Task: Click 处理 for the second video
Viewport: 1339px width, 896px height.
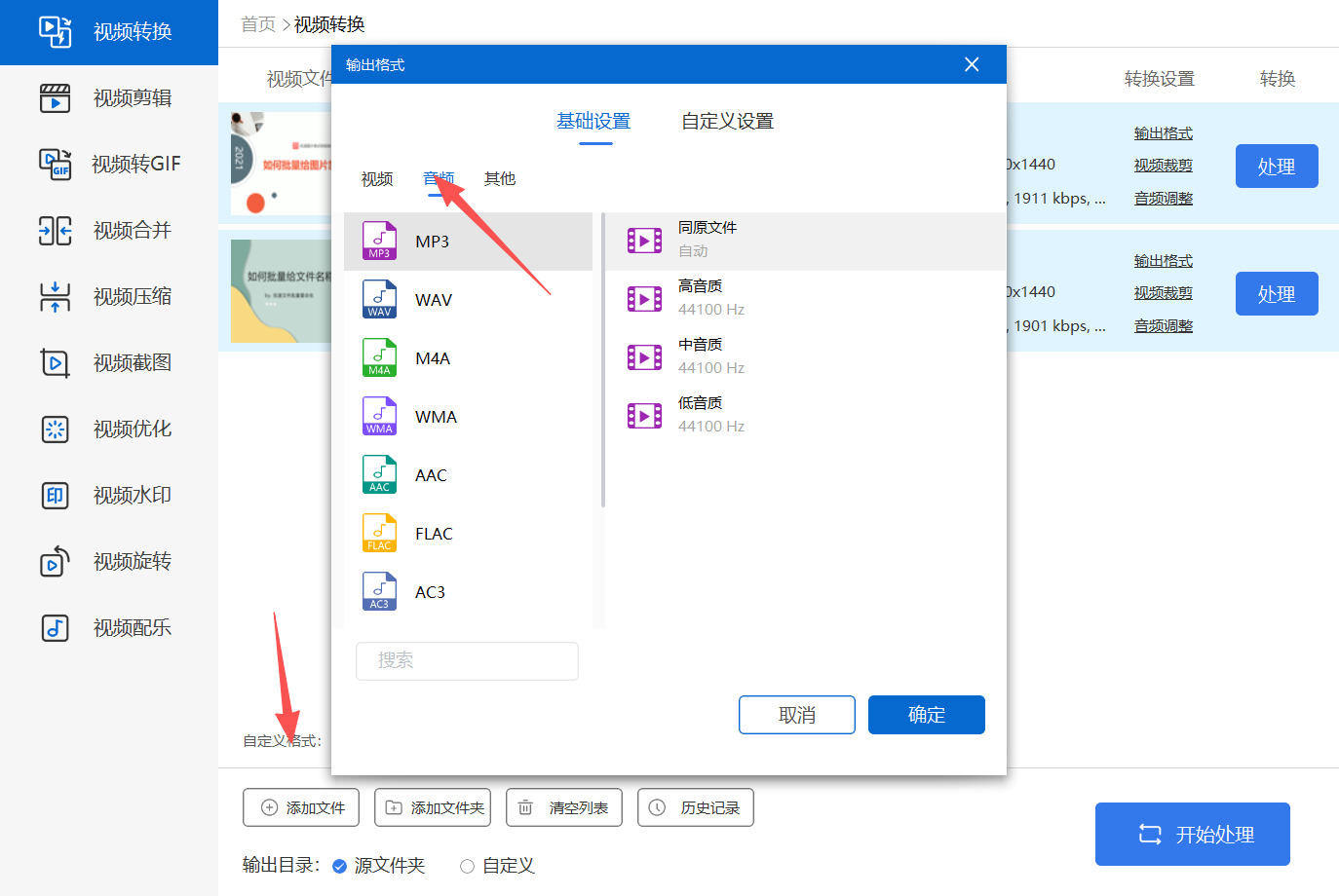Action: [1277, 294]
